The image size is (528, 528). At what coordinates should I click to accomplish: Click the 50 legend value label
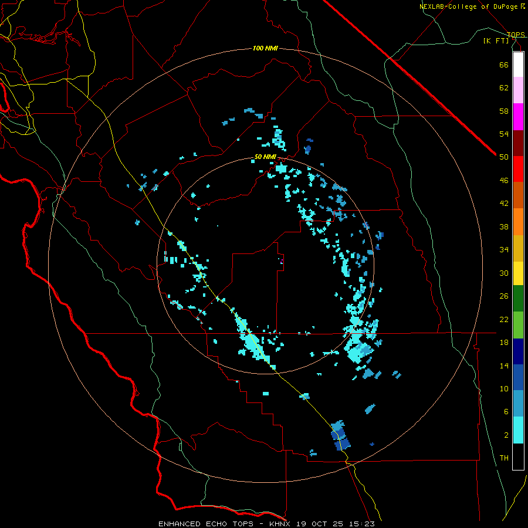point(504,157)
